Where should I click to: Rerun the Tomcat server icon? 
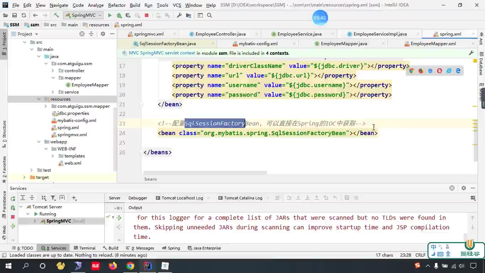click(13, 198)
